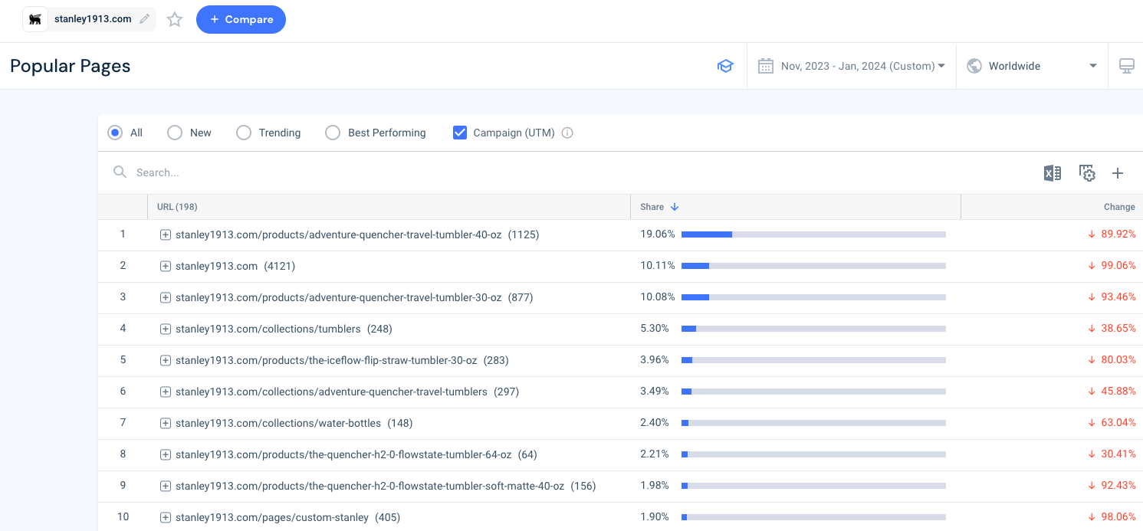
Task: Select the New radio button
Action: (175, 133)
